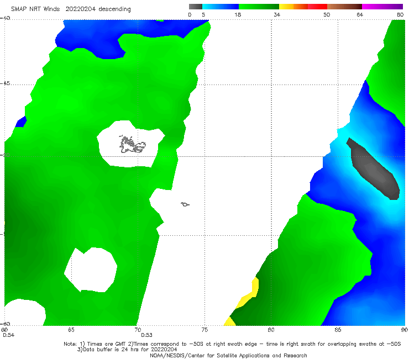Click the color bar label '64'
The image size is (409, 359).
tap(360, 14)
